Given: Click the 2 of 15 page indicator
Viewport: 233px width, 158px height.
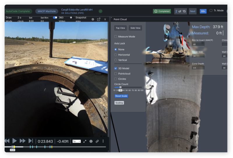Looking at the screenshot, I should (181, 11).
